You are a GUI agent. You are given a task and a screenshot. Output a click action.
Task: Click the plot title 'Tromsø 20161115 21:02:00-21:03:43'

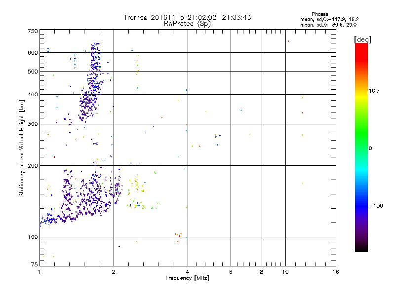coord(187,17)
